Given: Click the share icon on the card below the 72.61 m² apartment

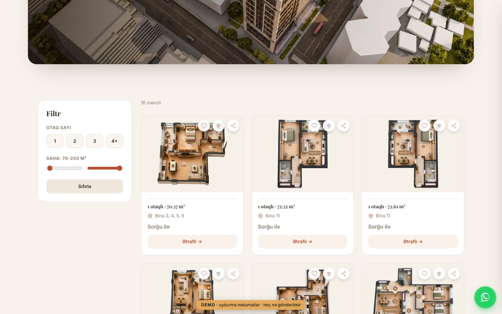Looking at the screenshot, I should pyautogui.click(x=454, y=274).
